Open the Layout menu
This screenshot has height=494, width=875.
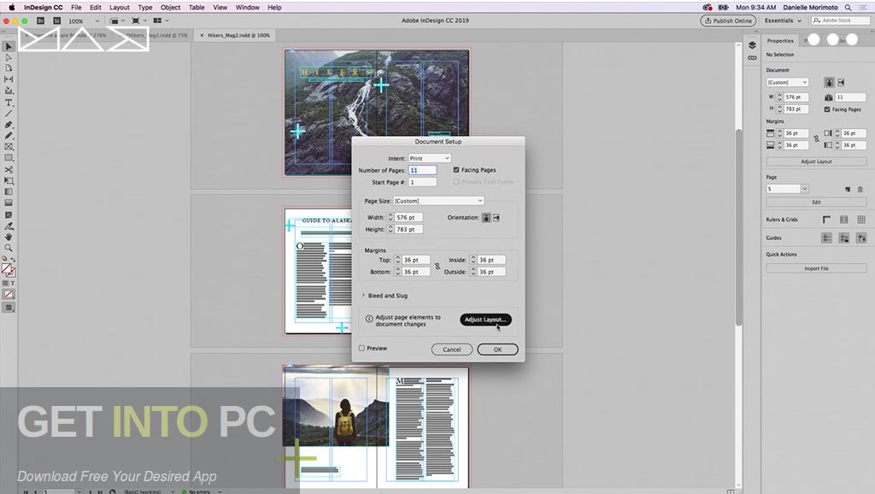[x=119, y=7]
